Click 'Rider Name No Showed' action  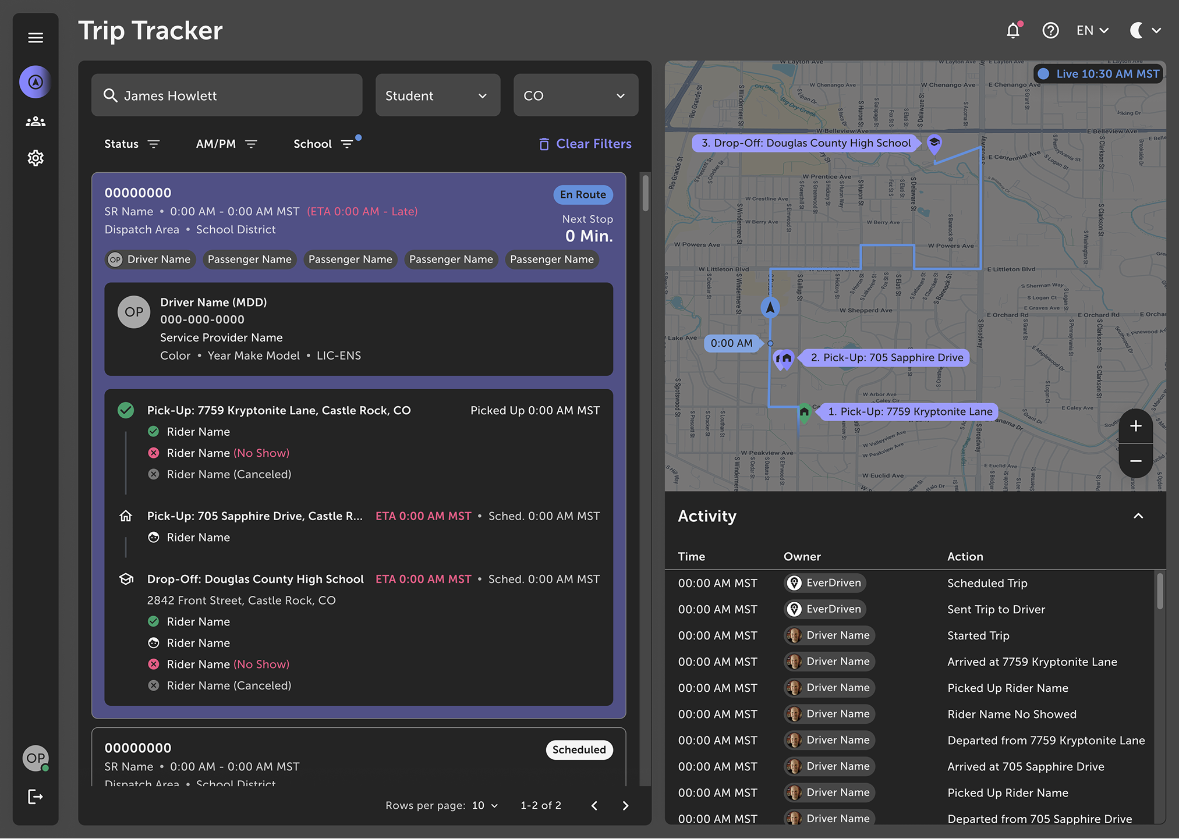click(1011, 714)
